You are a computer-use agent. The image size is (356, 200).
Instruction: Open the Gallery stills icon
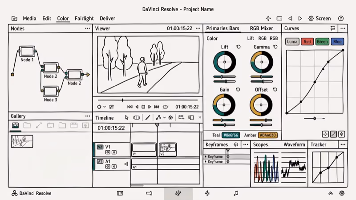coord(16,125)
